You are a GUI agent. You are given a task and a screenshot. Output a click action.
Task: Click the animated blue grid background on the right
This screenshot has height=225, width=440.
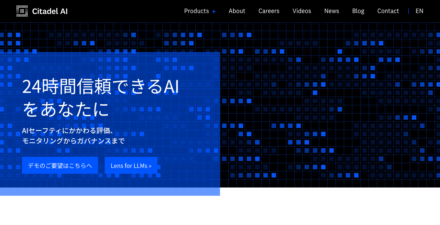(330, 103)
